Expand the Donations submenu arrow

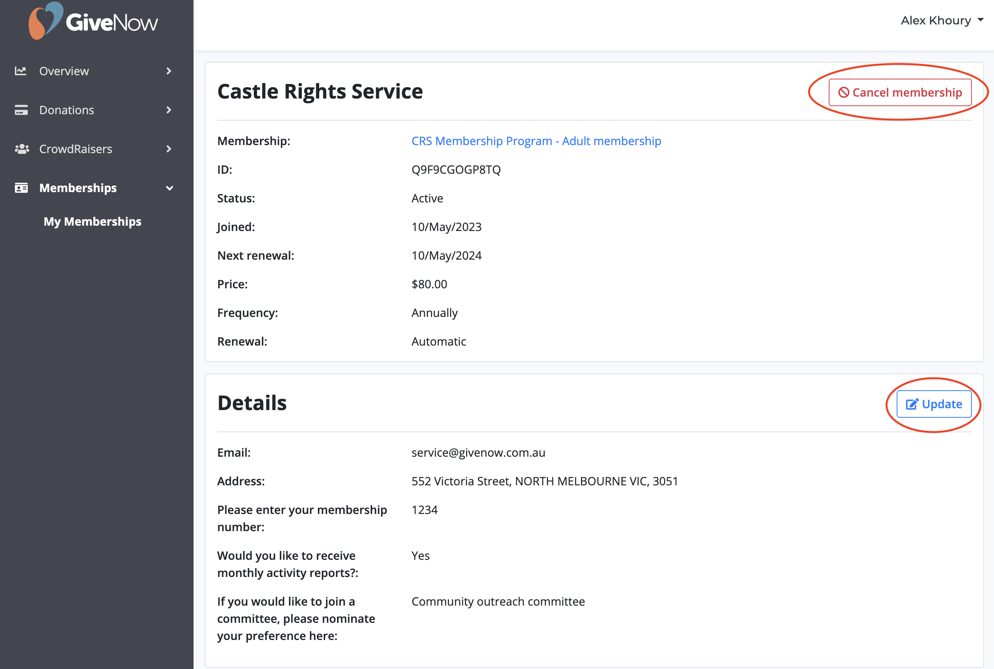point(169,110)
